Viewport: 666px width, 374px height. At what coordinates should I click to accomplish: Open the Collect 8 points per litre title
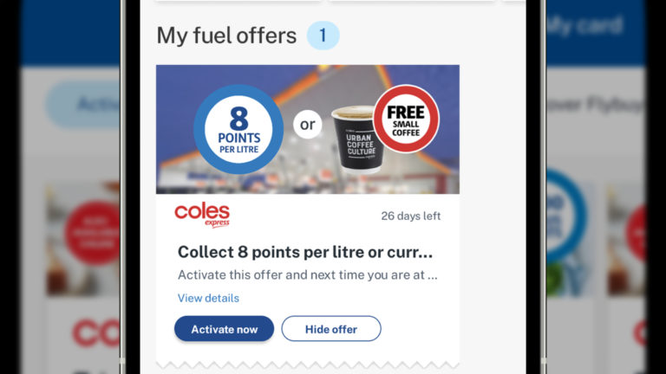pyautogui.click(x=305, y=252)
